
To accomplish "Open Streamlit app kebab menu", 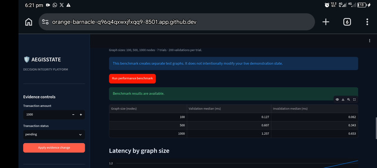I will tap(370, 41).
